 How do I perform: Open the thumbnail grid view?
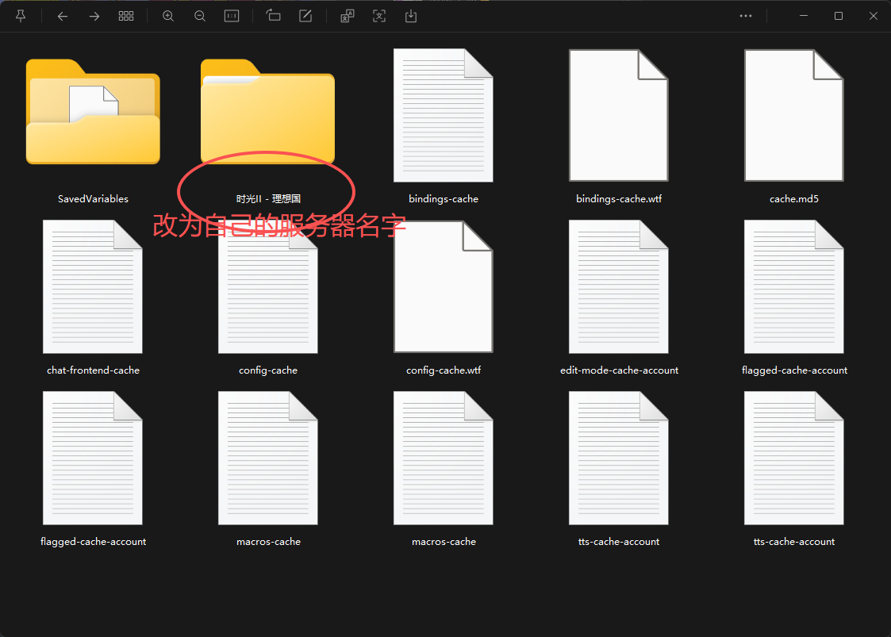click(x=126, y=16)
